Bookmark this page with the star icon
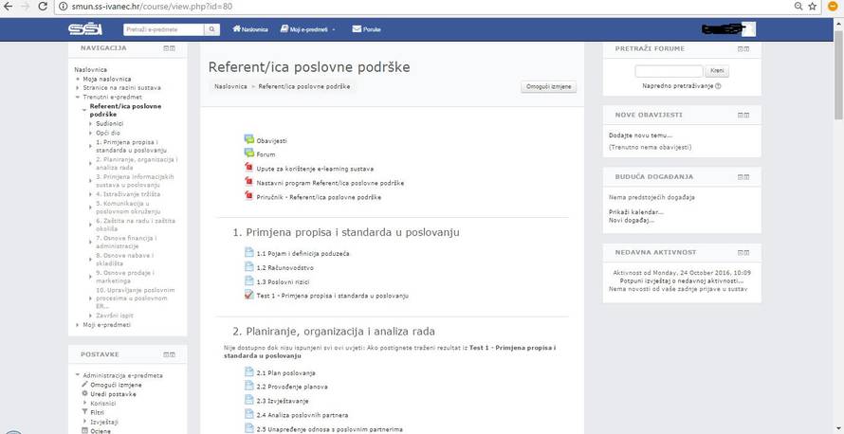Screen dimensions: 844x434 (813, 7)
